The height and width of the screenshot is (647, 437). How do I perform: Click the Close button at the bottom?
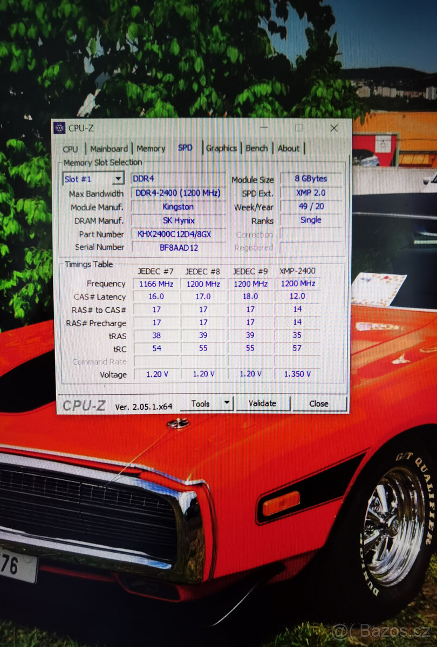(x=318, y=403)
